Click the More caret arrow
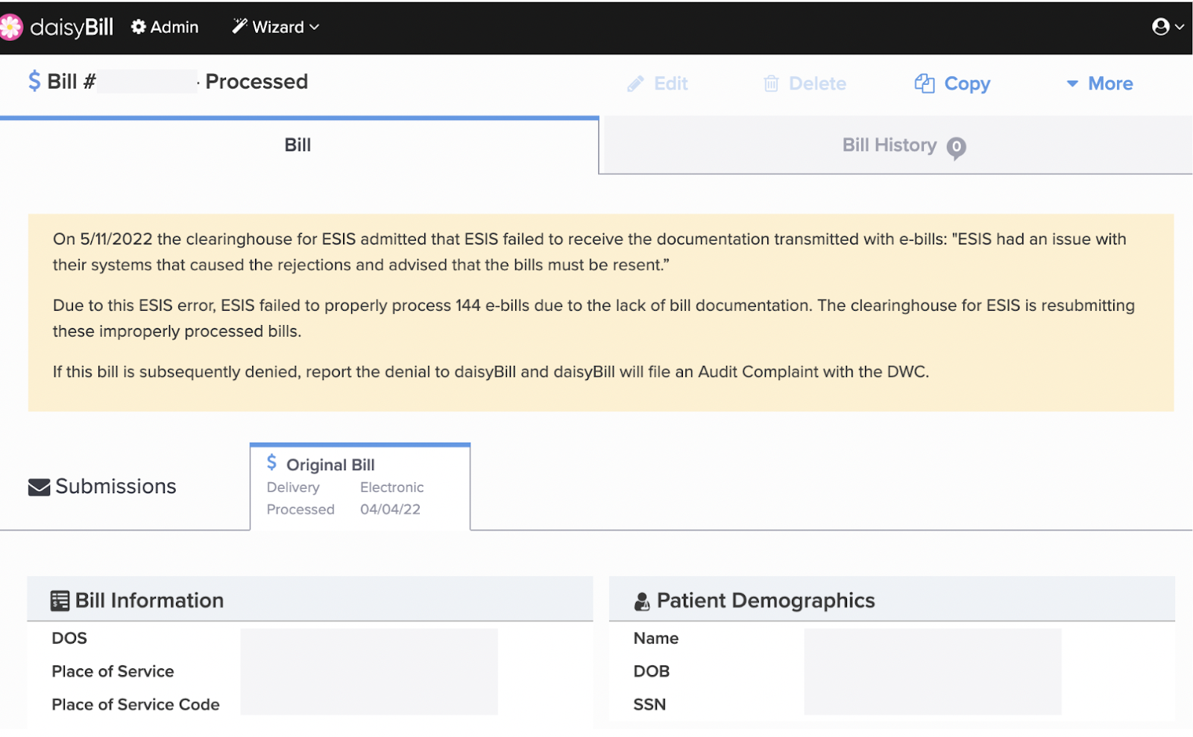This screenshot has height=737, width=1193. pos(1072,83)
